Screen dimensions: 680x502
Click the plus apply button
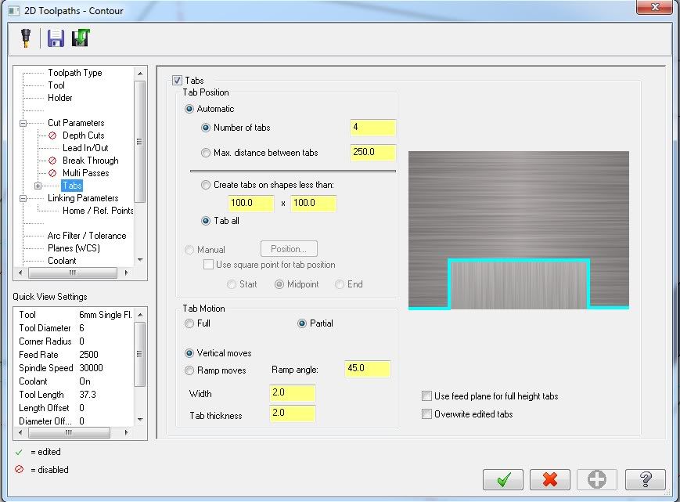(x=597, y=479)
